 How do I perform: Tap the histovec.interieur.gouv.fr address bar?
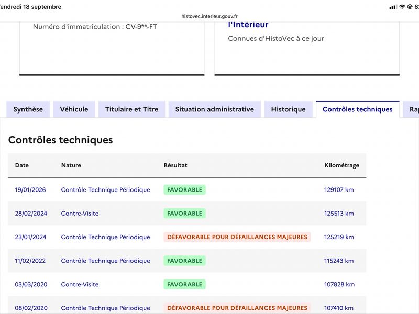(x=210, y=16)
